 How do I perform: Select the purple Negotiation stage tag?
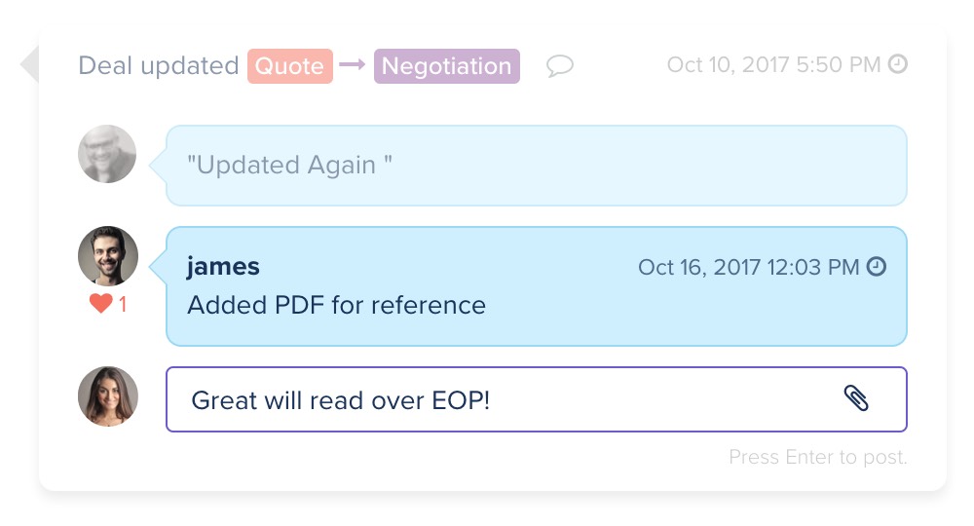click(x=447, y=66)
